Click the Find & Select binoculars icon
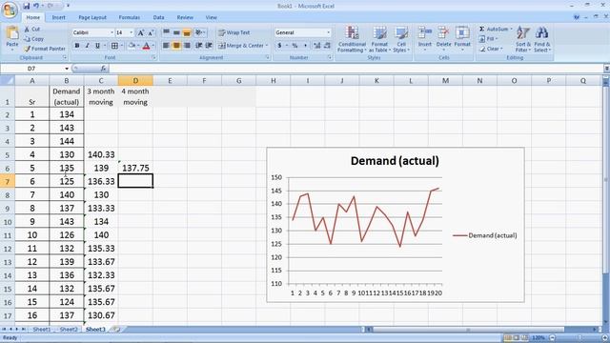Image resolution: width=610 pixels, height=343 pixels. pyautogui.click(x=541, y=33)
